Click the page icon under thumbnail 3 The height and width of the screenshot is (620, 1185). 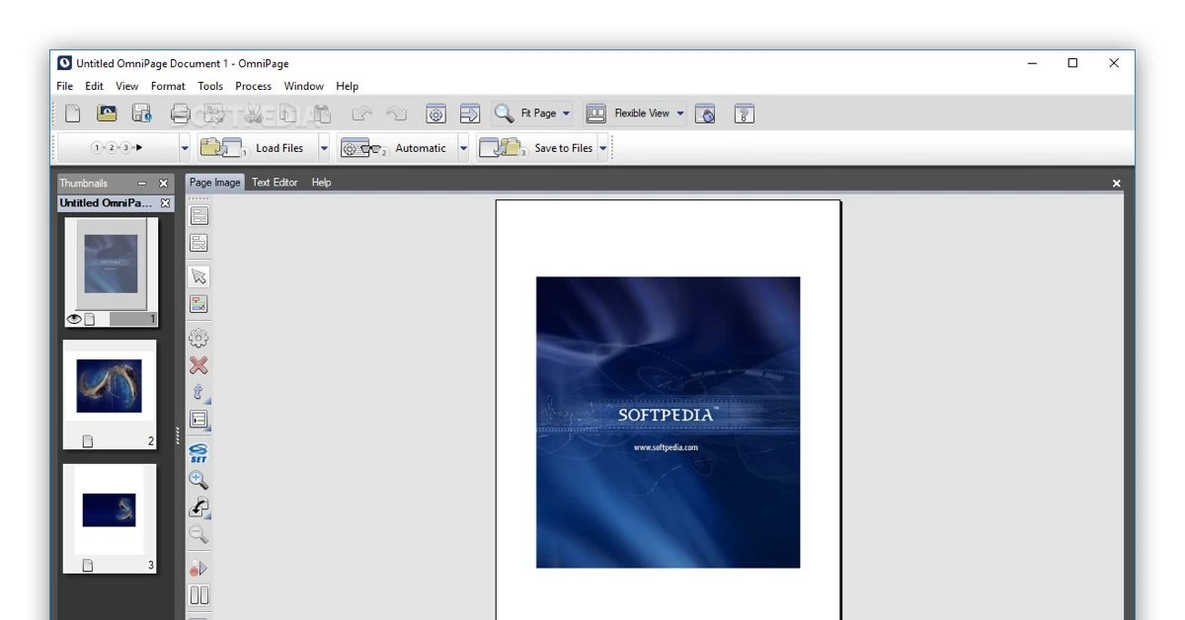click(x=88, y=566)
